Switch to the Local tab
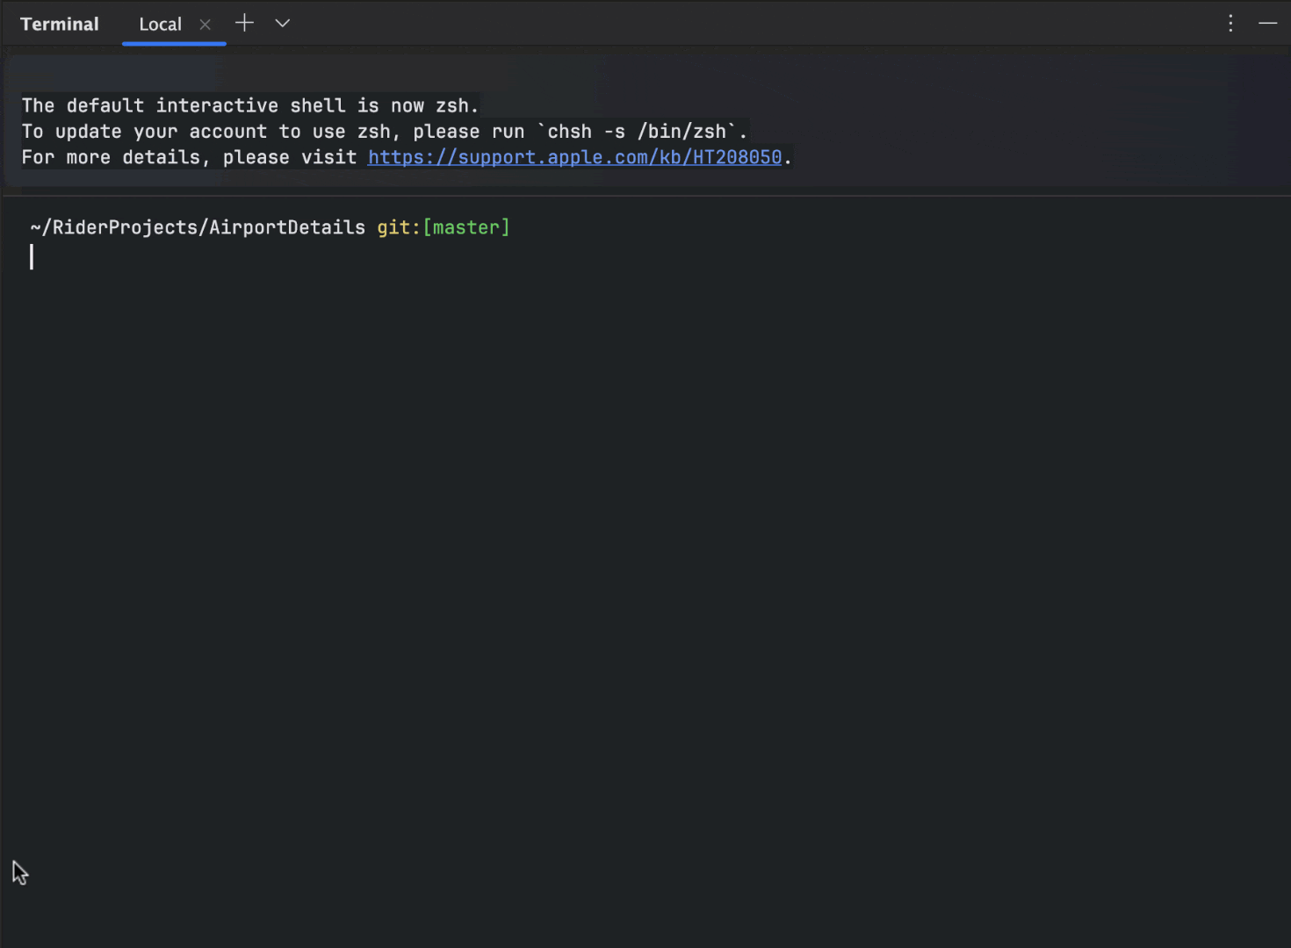1291x948 pixels. tap(160, 25)
